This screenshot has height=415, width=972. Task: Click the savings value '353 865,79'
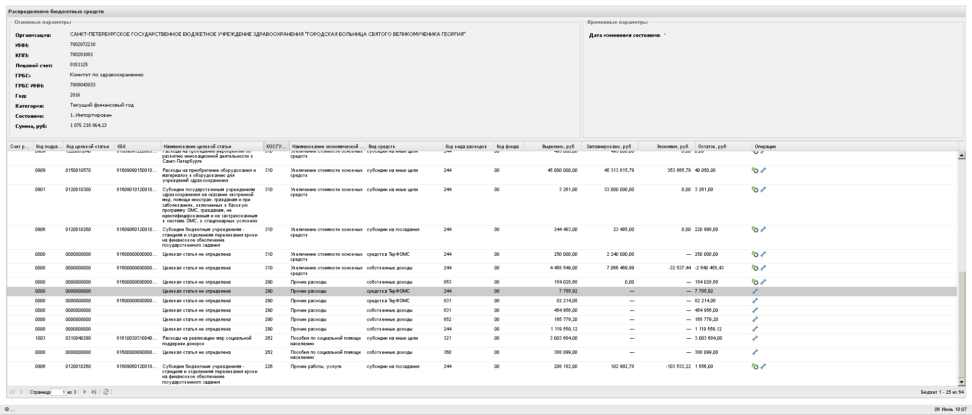[x=679, y=170]
